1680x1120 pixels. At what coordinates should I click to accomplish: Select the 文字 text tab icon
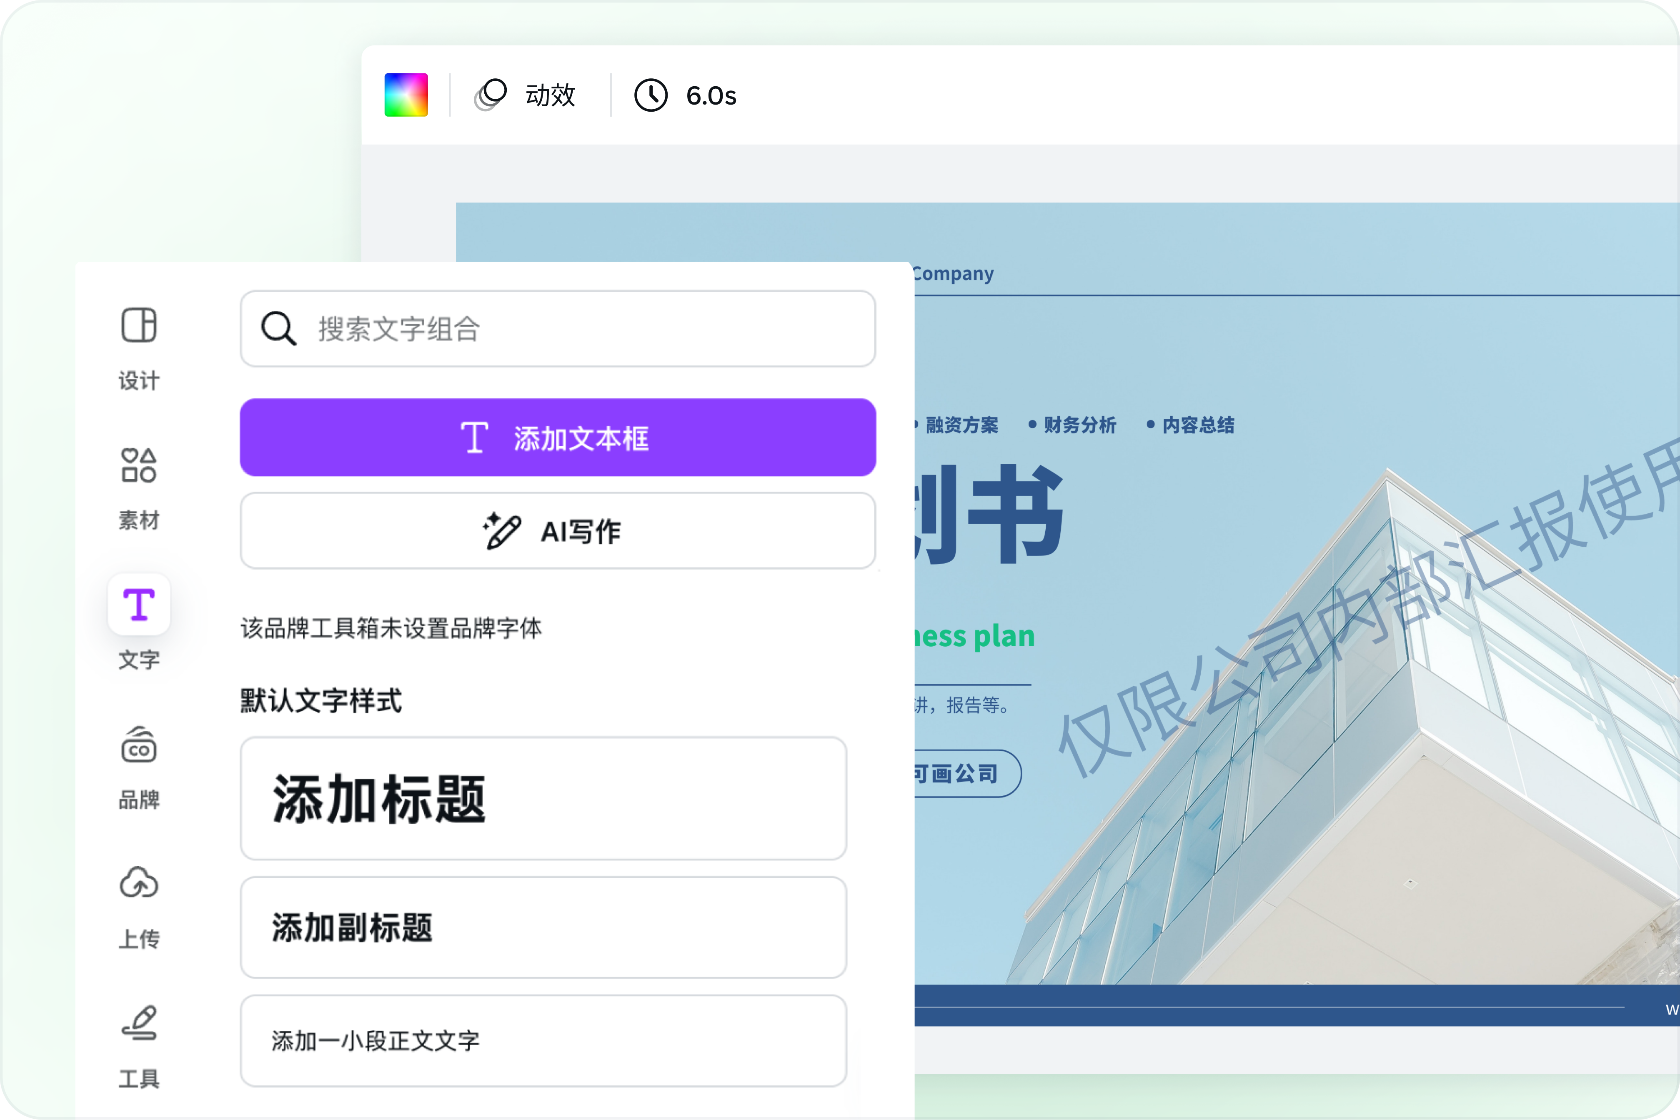[139, 604]
